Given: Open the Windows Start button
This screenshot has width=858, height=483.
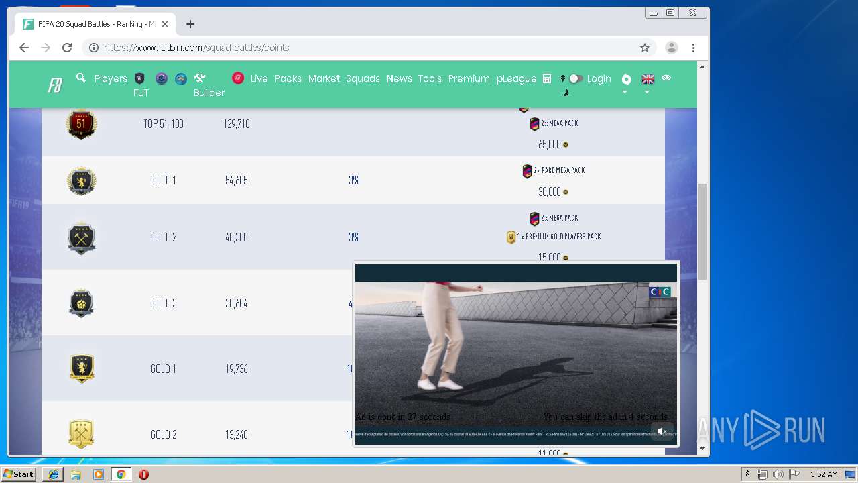Looking at the screenshot, I should tap(19, 474).
